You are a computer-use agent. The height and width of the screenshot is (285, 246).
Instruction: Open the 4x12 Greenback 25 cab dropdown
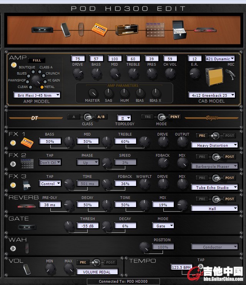[211, 95]
